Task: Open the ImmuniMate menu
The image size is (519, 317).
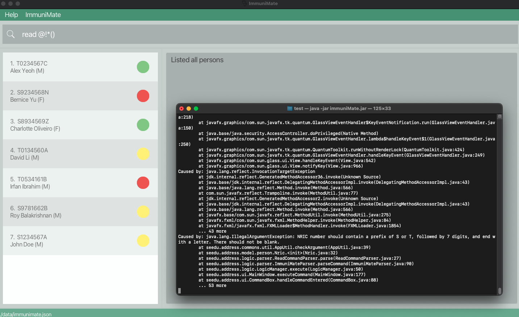Action: (x=43, y=15)
